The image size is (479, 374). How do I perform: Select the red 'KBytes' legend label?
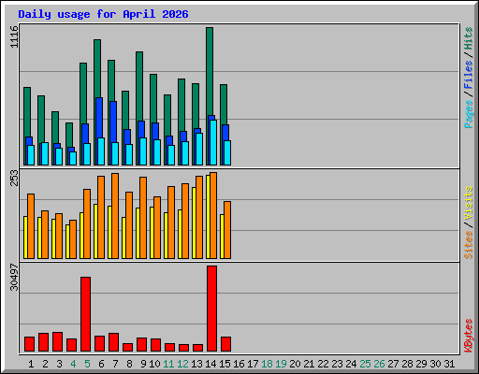click(469, 336)
